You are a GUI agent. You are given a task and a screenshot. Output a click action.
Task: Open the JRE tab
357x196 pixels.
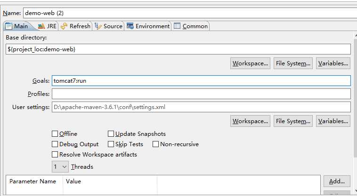point(47,26)
